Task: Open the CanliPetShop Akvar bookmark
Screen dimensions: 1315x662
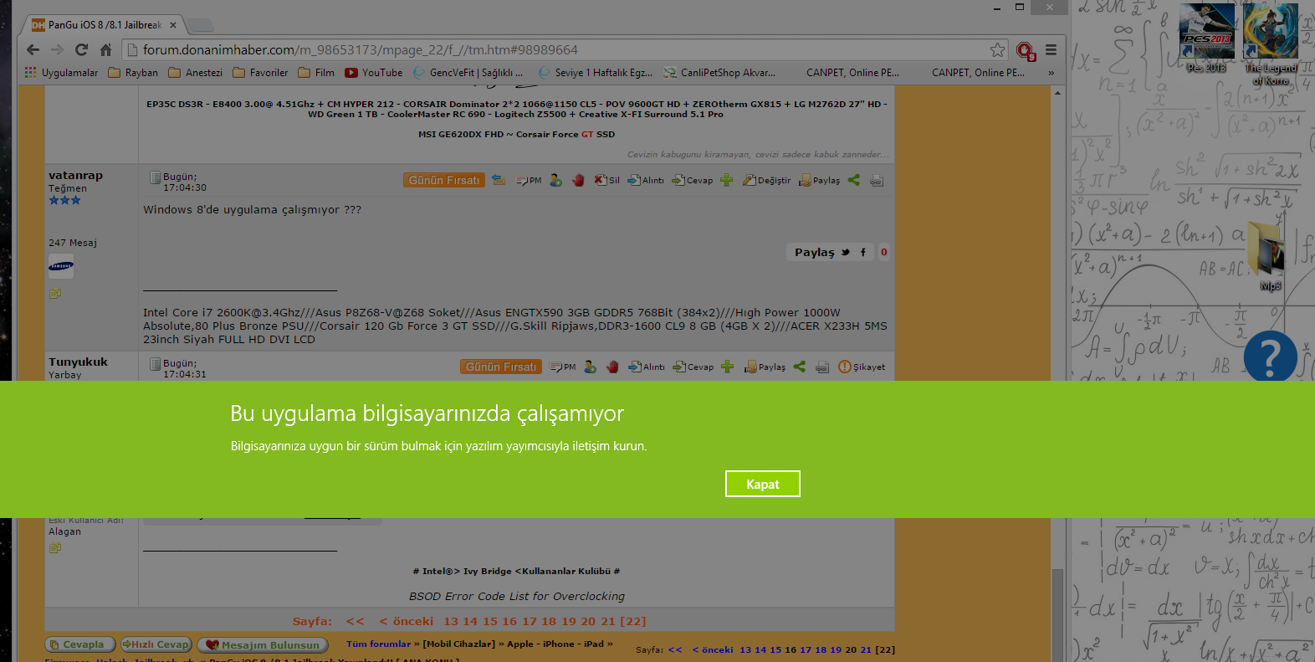Action: [719, 73]
